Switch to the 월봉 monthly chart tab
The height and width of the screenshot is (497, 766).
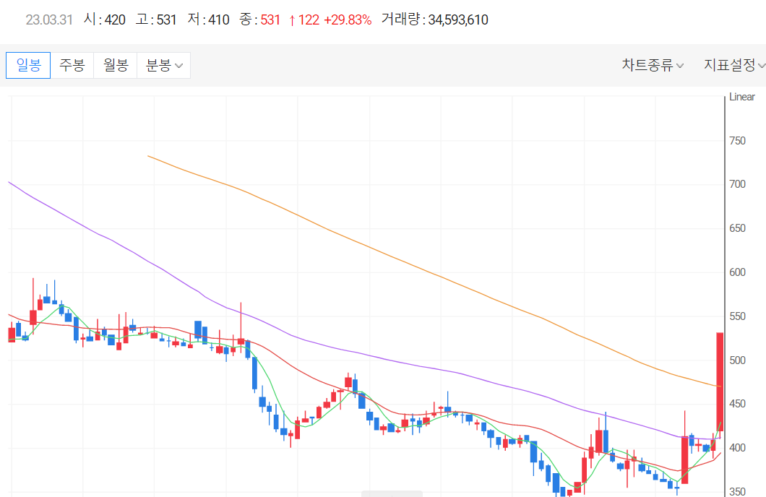[116, 65]
